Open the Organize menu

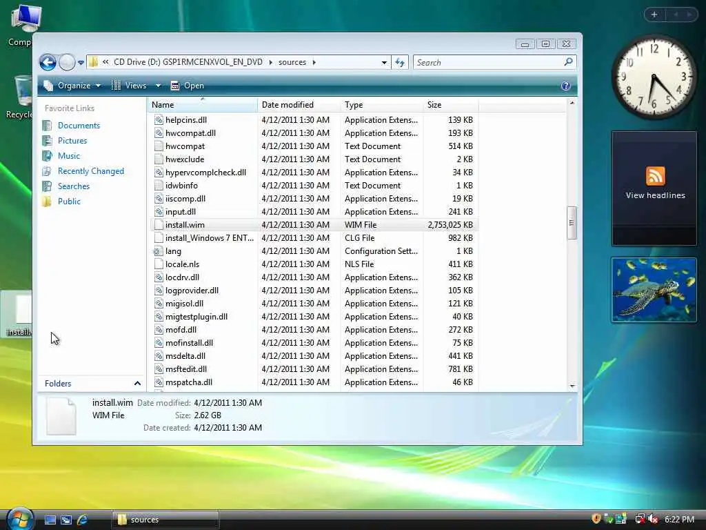[x=72, y=86]
